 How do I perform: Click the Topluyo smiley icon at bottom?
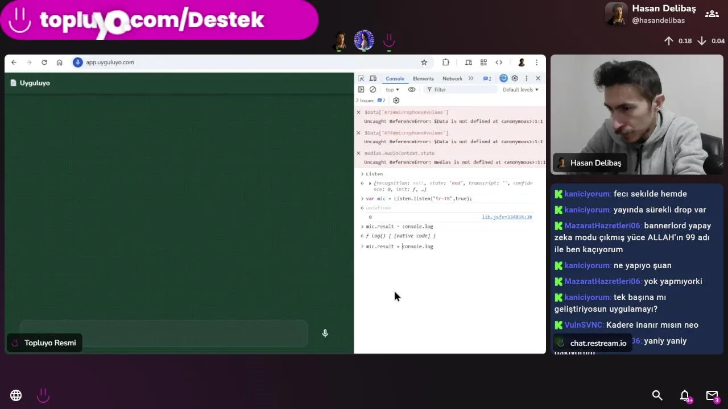point(43,395)
